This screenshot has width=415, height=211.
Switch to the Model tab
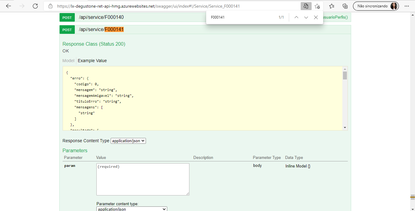[68, 61]
